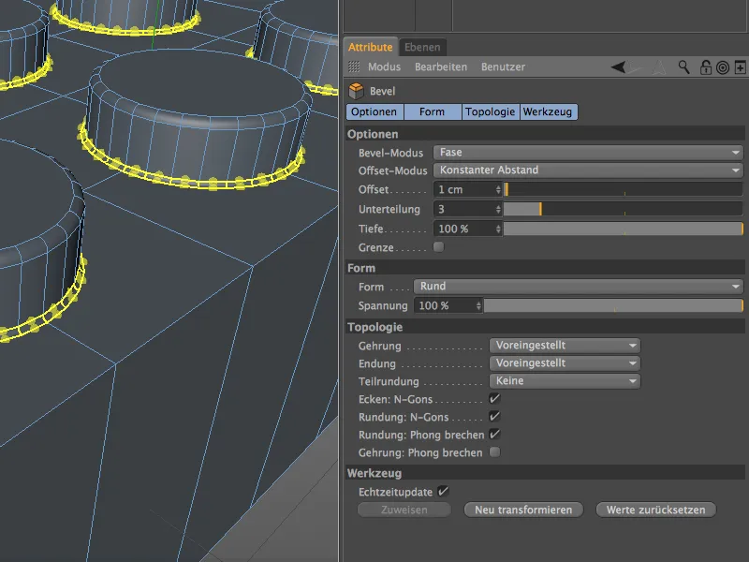Viewport: 749px width, 562px height.
Task: Click the Spannung slider bar
Action: 613,306
